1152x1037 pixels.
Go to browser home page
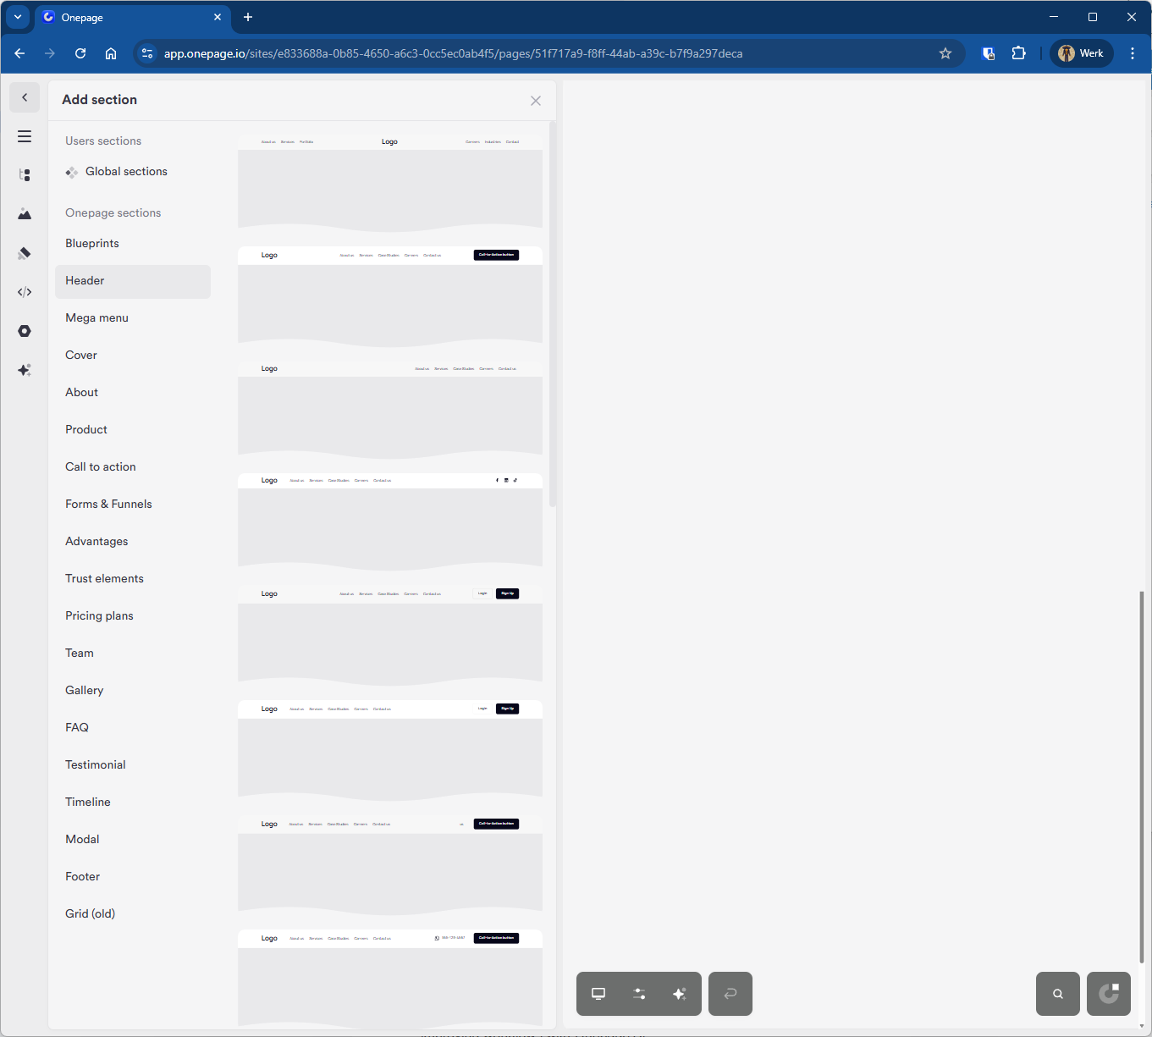(111, 53)
